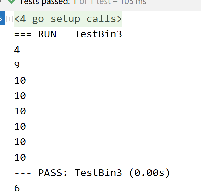
Task: Click the third output line showing 10
Action: pos(20,111)
